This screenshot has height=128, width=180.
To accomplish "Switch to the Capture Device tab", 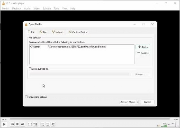I will click(x=78, y=32).
